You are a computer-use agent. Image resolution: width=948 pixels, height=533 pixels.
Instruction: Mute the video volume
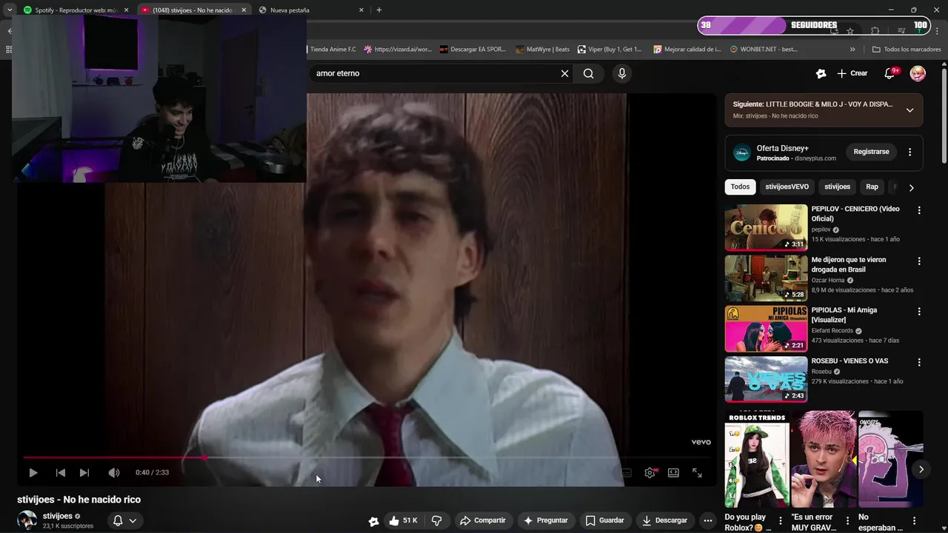pos(113,472)
